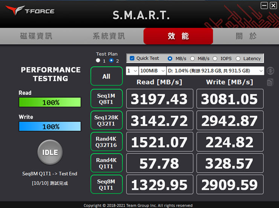
Task: Select Test Plan 2 radio button
Action: 111,60
